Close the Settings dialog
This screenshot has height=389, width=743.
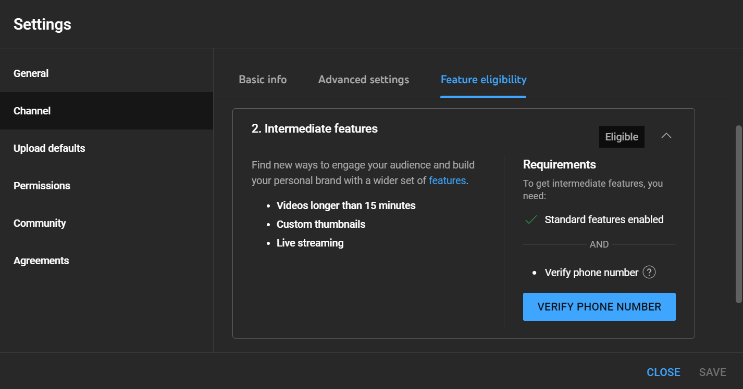point(663,372)
